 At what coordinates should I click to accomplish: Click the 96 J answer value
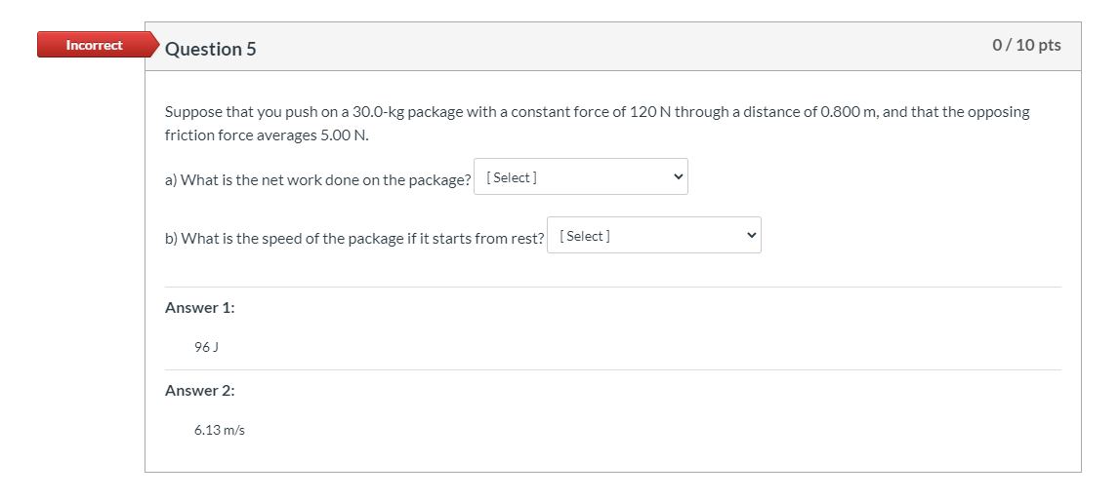[x=206, y=347]
